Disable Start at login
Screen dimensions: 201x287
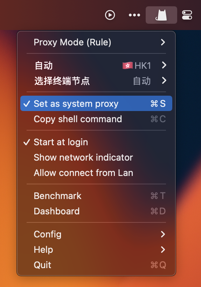tap(96, 142)
